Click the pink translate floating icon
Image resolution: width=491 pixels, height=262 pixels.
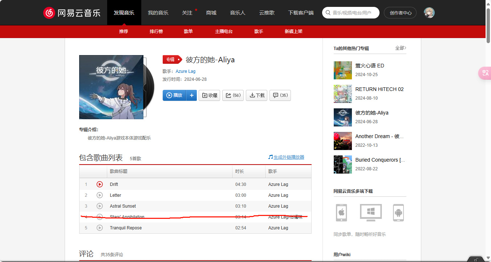click(485, 73)
